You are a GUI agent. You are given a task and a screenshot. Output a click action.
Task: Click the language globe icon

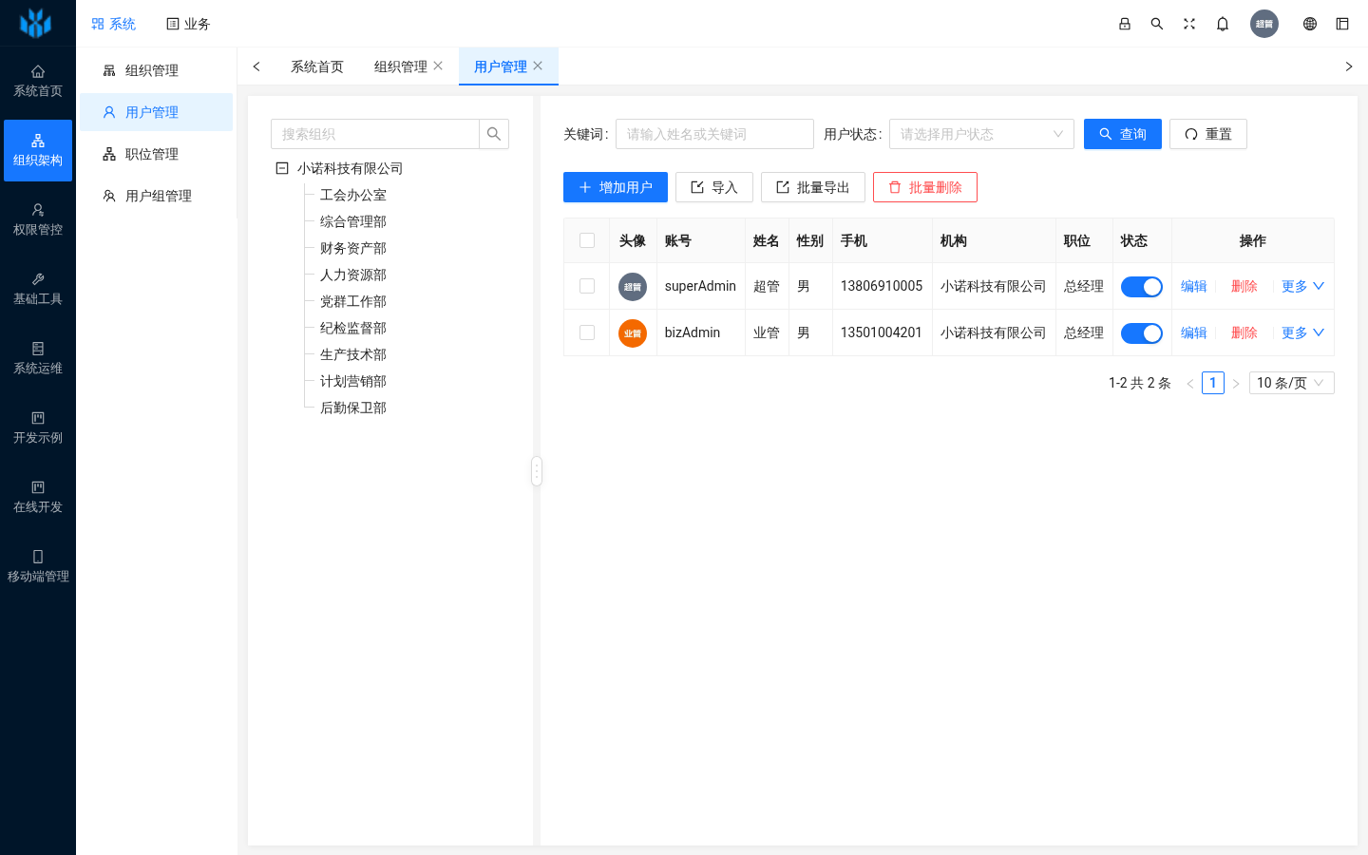1310,24
